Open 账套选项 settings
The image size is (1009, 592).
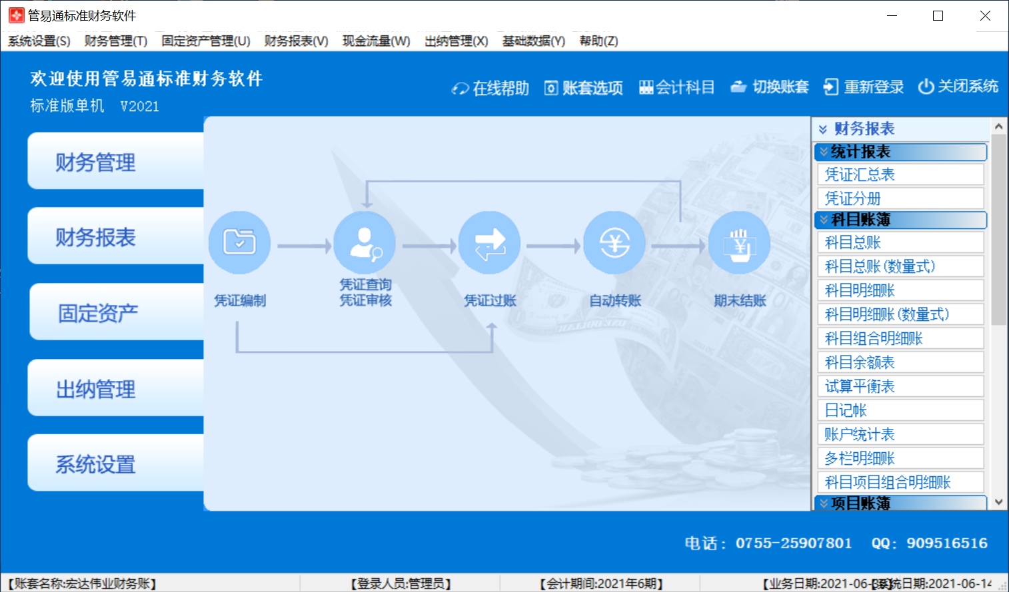coord(584,88)
